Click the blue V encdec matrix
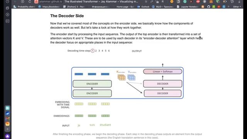Screen dimensions: 247x139 click(x=131, y=77)
